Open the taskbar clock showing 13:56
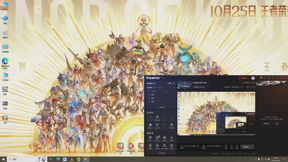 276,159
